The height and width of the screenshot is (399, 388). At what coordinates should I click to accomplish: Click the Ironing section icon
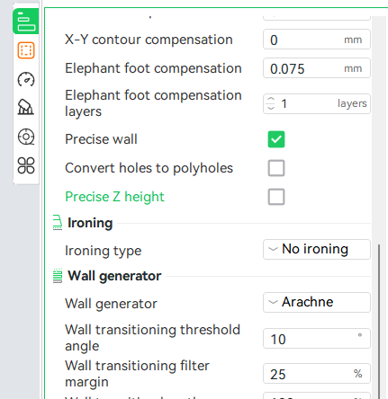click(58, 223)
